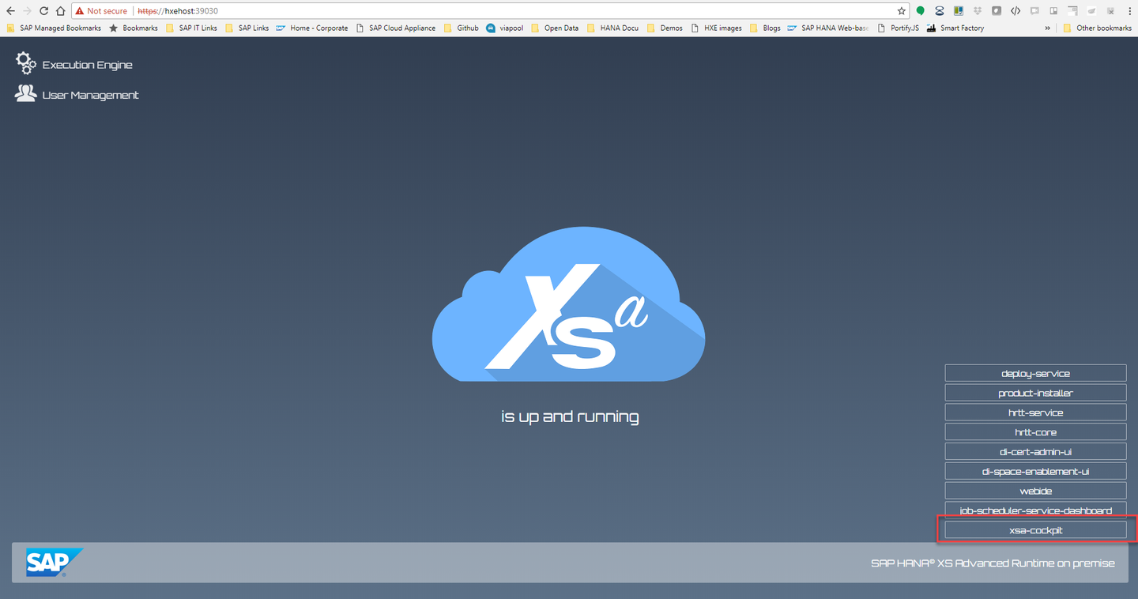Open the viapool bookmark
This screenshot has width=1138, height=599.
tap(505, 28)
